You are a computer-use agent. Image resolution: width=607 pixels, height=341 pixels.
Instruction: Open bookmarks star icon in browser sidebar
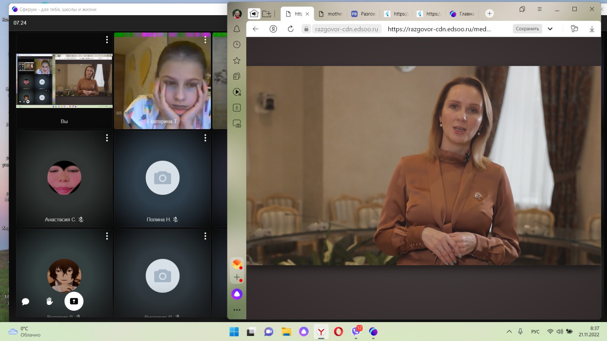[x=237, y=61]
